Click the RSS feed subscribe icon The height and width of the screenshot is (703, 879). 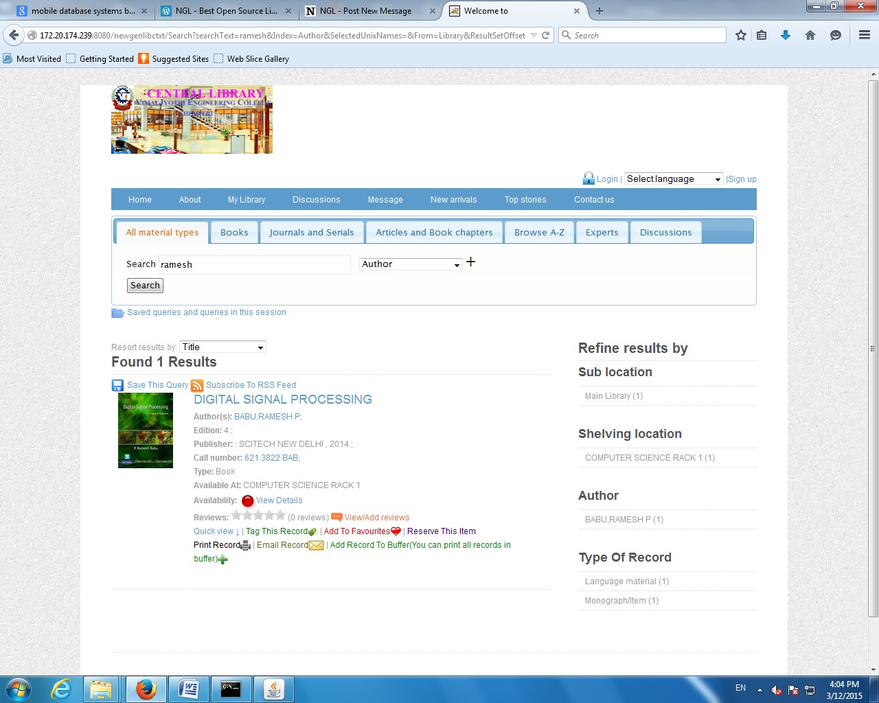[197, 385]
